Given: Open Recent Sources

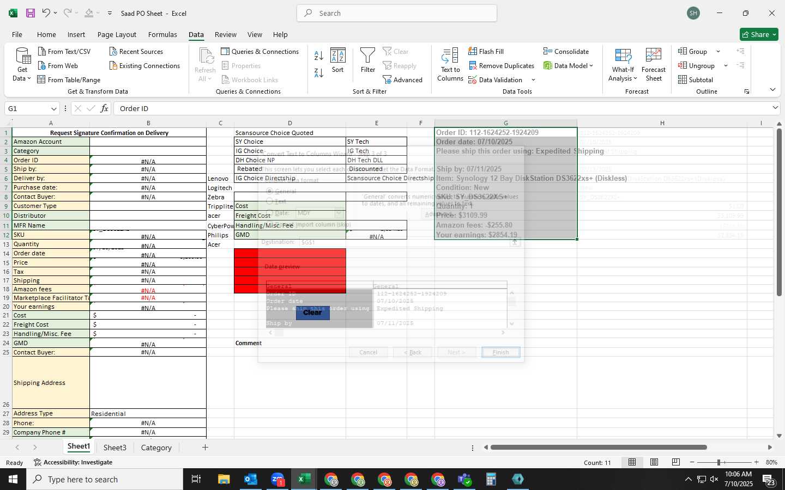Looking at the screenshot, I should point(136,52).
